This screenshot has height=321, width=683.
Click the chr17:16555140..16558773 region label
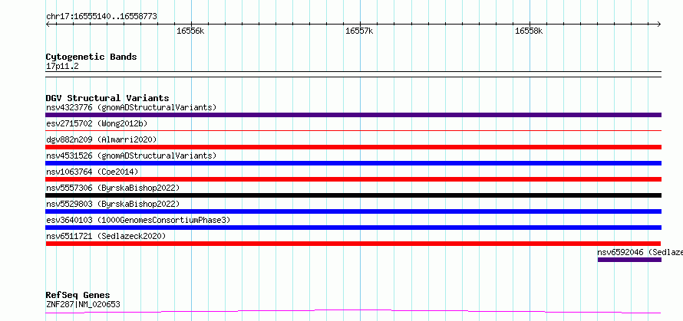pyautogui.click(x=101, y=17)
